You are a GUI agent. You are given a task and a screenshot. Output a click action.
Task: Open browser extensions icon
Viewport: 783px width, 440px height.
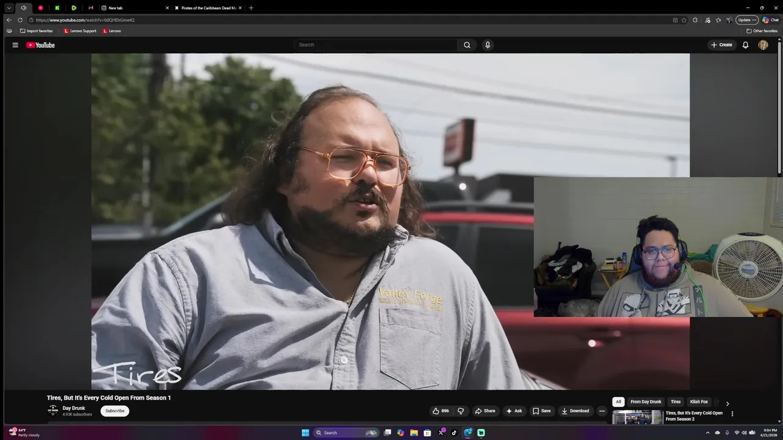[695, 20]
